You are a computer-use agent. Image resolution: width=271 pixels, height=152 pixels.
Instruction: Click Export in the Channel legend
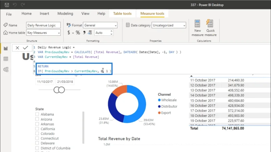[x=164, y=113]
